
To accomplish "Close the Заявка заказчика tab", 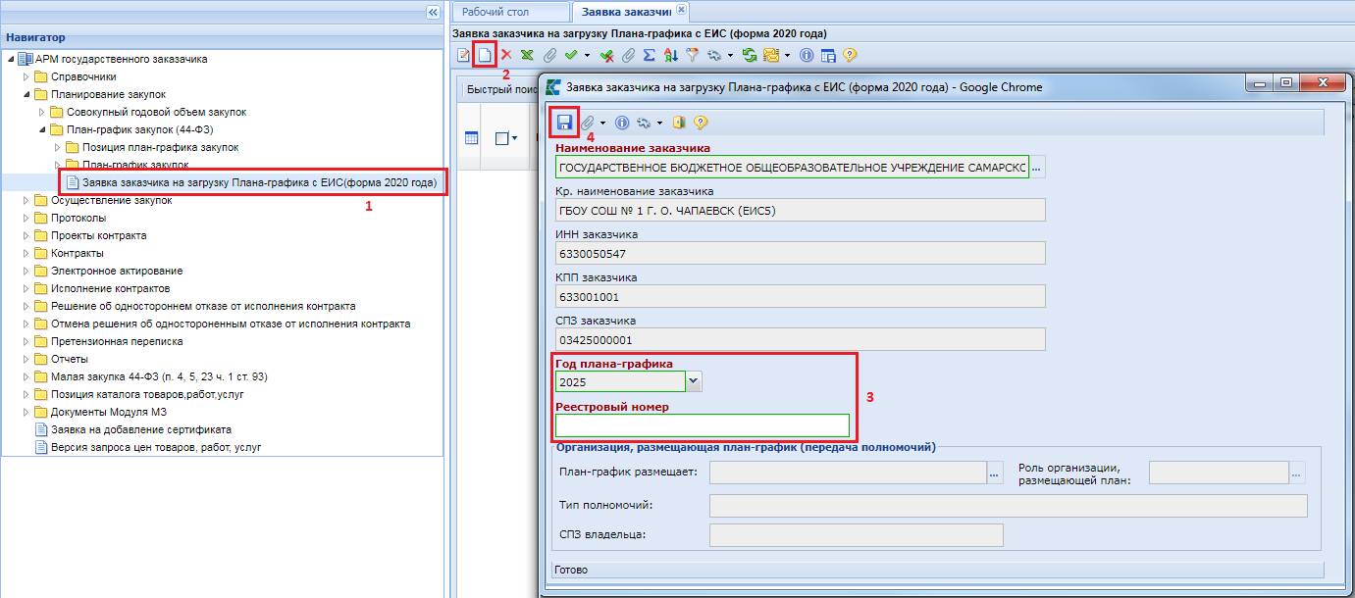I will tap(682, 10).
